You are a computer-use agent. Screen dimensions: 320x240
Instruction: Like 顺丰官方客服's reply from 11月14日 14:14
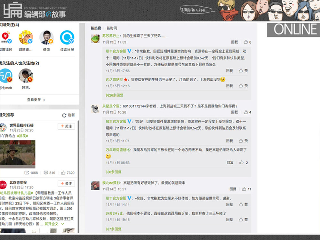click(243, 204)
